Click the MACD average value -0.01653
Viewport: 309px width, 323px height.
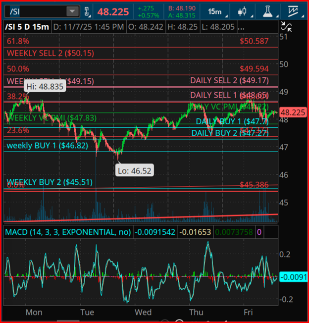coord(195,232)
